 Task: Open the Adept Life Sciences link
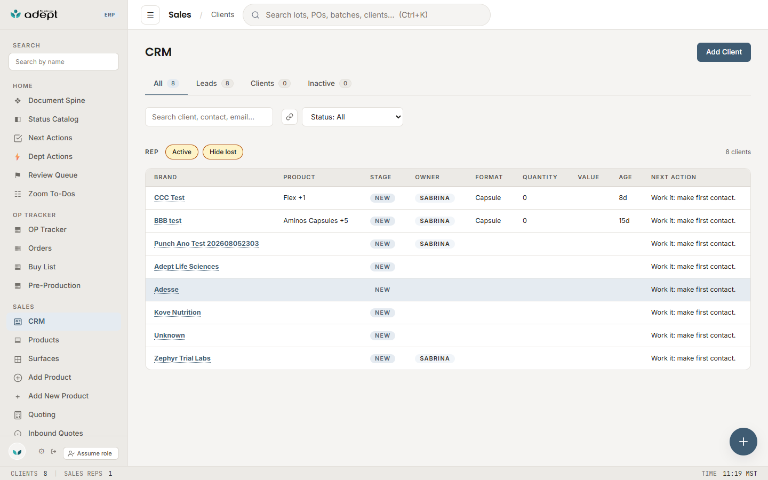coord(186,267)
